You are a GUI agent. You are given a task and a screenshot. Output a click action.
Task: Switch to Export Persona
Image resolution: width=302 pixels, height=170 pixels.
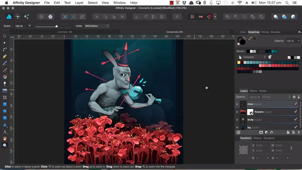pyautogui.click(x=27, y=17)
